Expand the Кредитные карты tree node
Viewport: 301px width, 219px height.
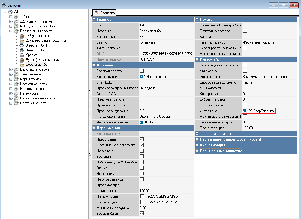pos(11,84)
